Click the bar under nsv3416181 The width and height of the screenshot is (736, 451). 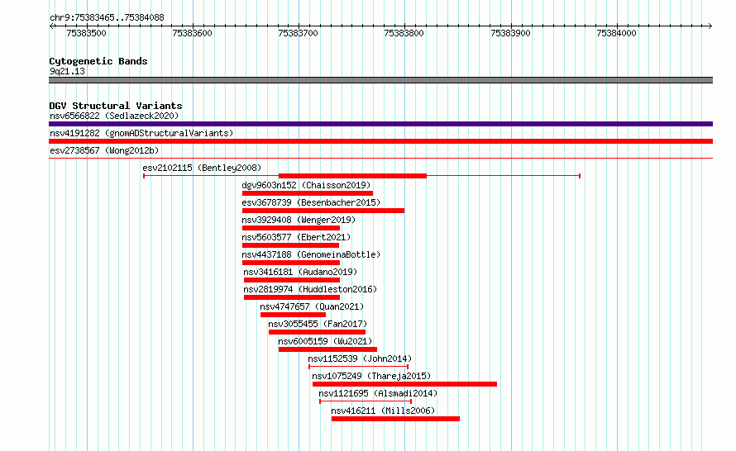[291, 280]
